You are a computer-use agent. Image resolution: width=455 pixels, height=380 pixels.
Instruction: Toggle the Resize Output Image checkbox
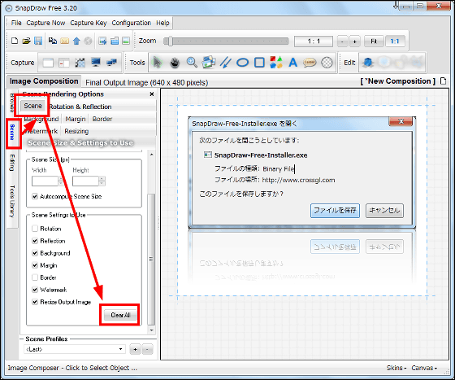[35, 302]
